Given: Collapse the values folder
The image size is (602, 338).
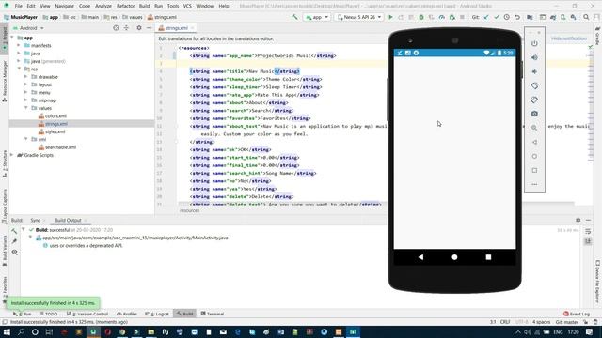Looking at the screenshot, I should [x=25, y=108].
